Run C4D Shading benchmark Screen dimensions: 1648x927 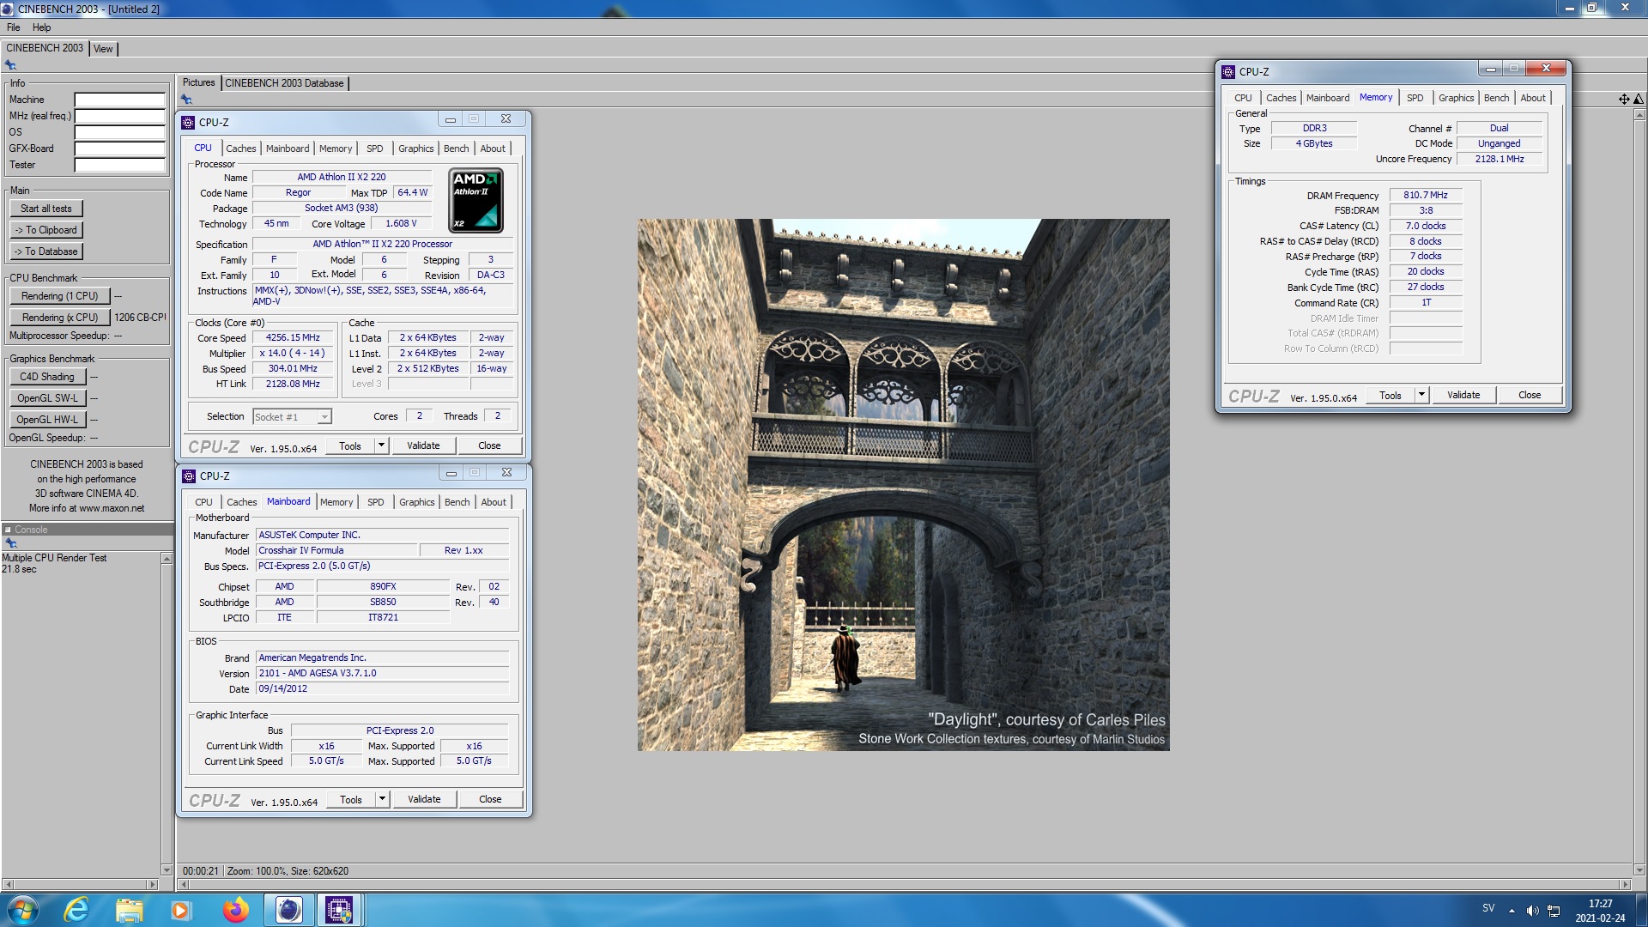(x=47, y=377)
